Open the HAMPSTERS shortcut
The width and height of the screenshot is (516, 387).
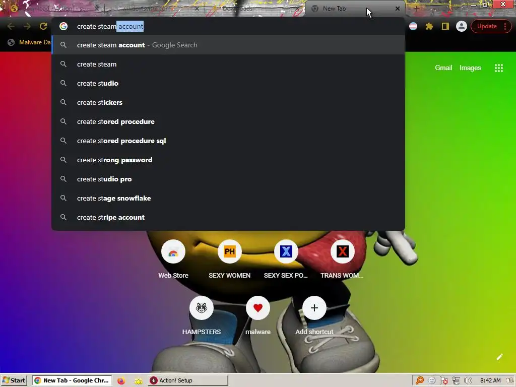tap(202, 315)
